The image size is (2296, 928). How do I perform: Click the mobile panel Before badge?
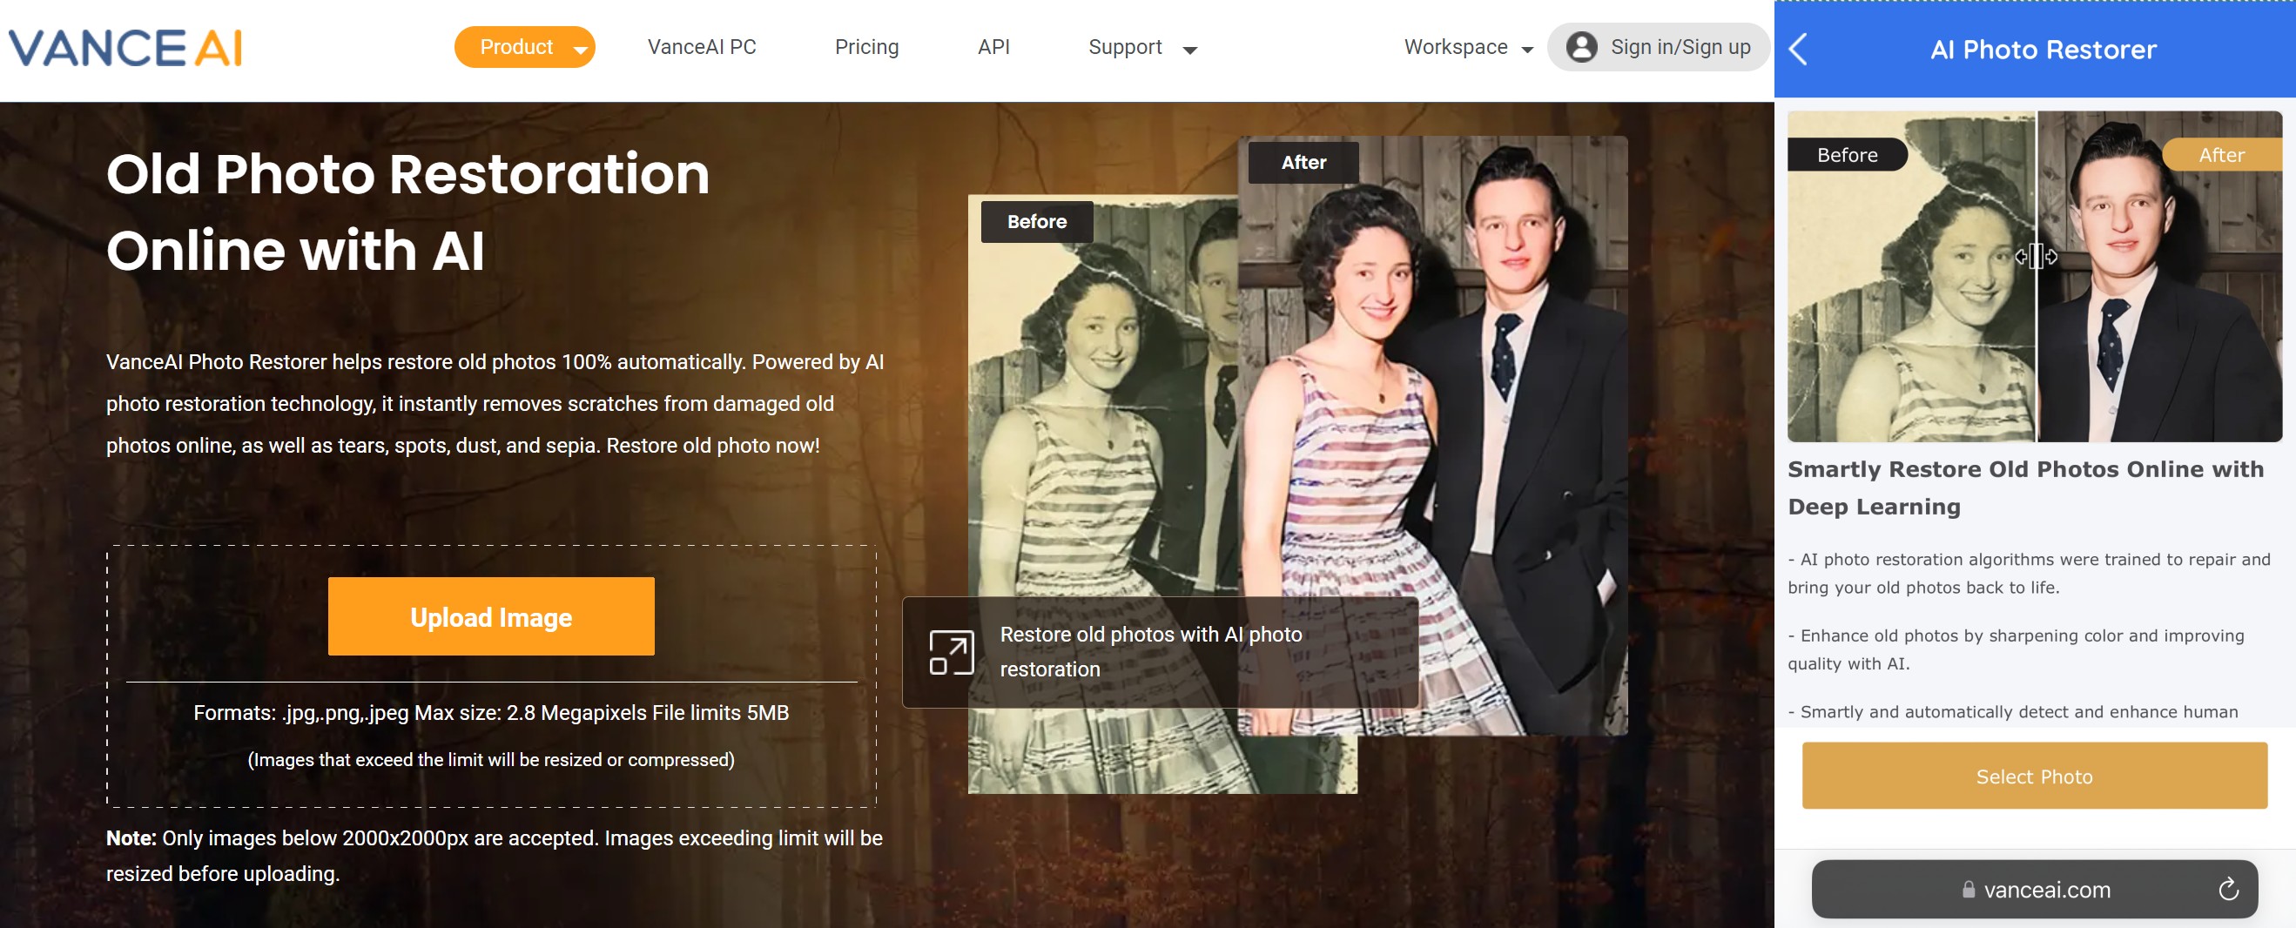1847,155
